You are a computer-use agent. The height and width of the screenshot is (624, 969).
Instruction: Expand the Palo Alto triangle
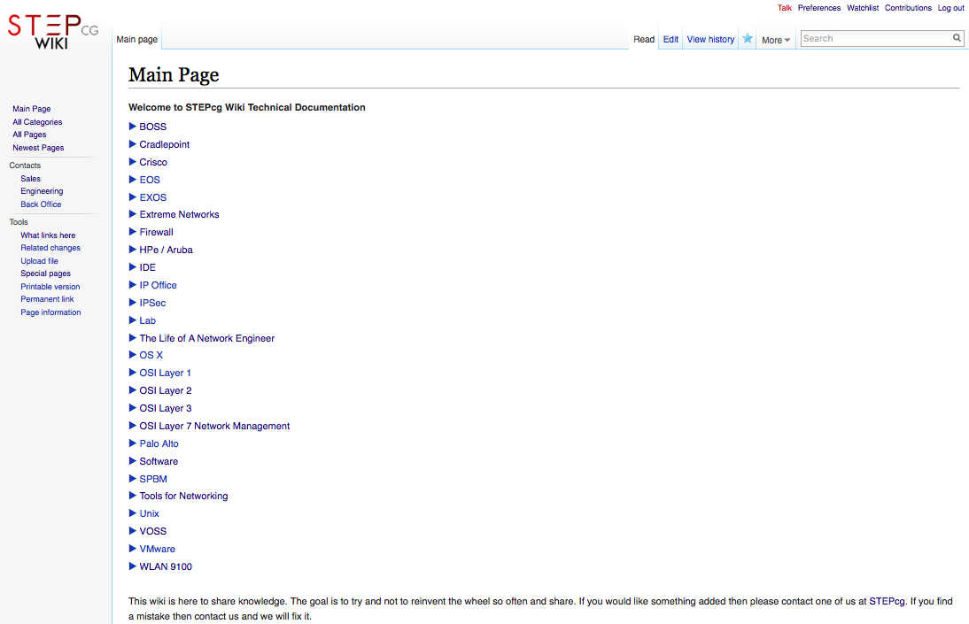[x=132, y=443]
